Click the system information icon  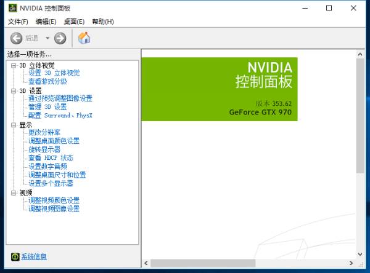click(15, 256)
